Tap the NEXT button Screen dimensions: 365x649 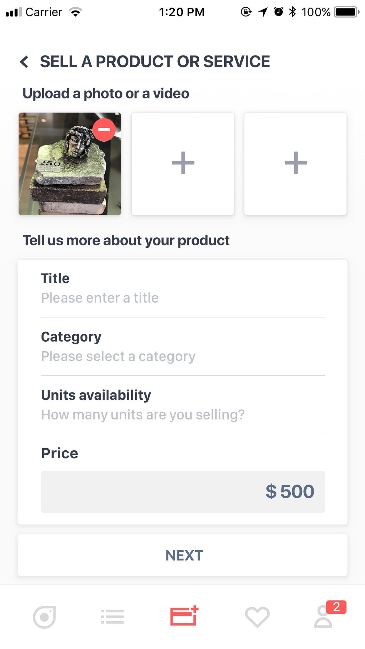182,555
